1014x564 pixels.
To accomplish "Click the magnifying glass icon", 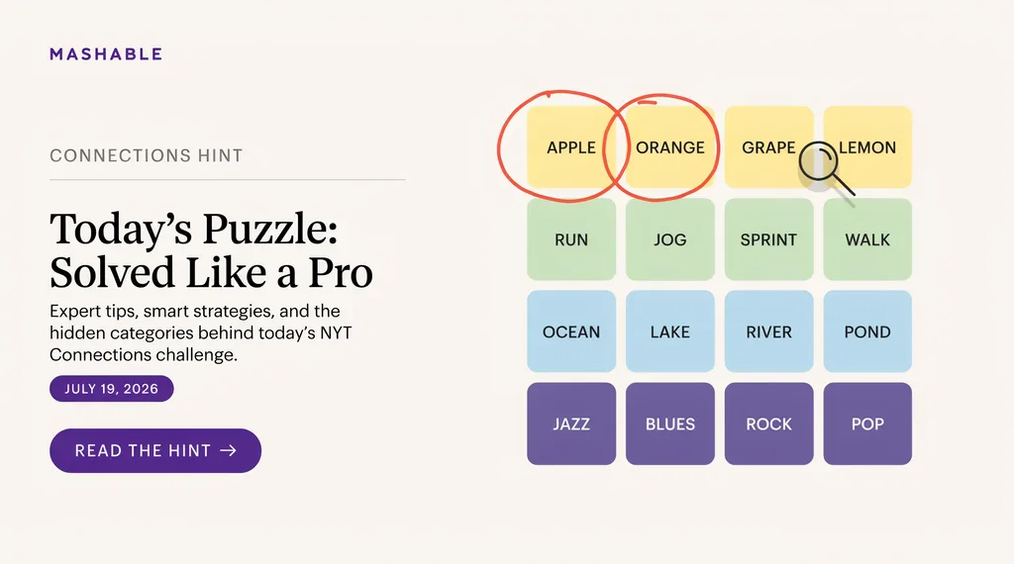I will click(825, 168).
